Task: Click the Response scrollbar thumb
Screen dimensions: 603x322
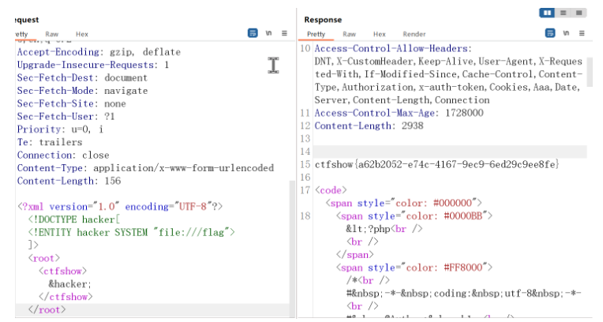Action: (590, 72)
